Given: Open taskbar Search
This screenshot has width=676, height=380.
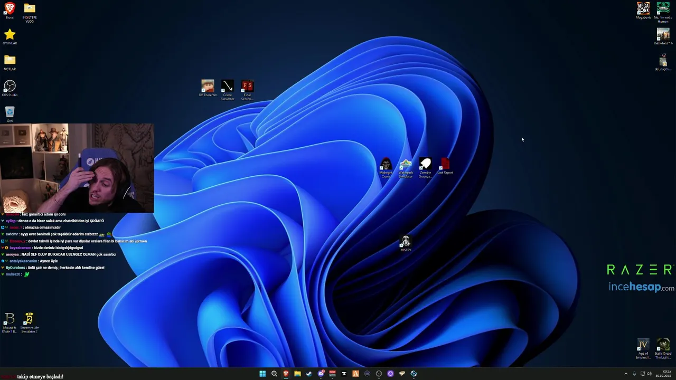Looking at the screenshot, I should [x=274, y=374].
